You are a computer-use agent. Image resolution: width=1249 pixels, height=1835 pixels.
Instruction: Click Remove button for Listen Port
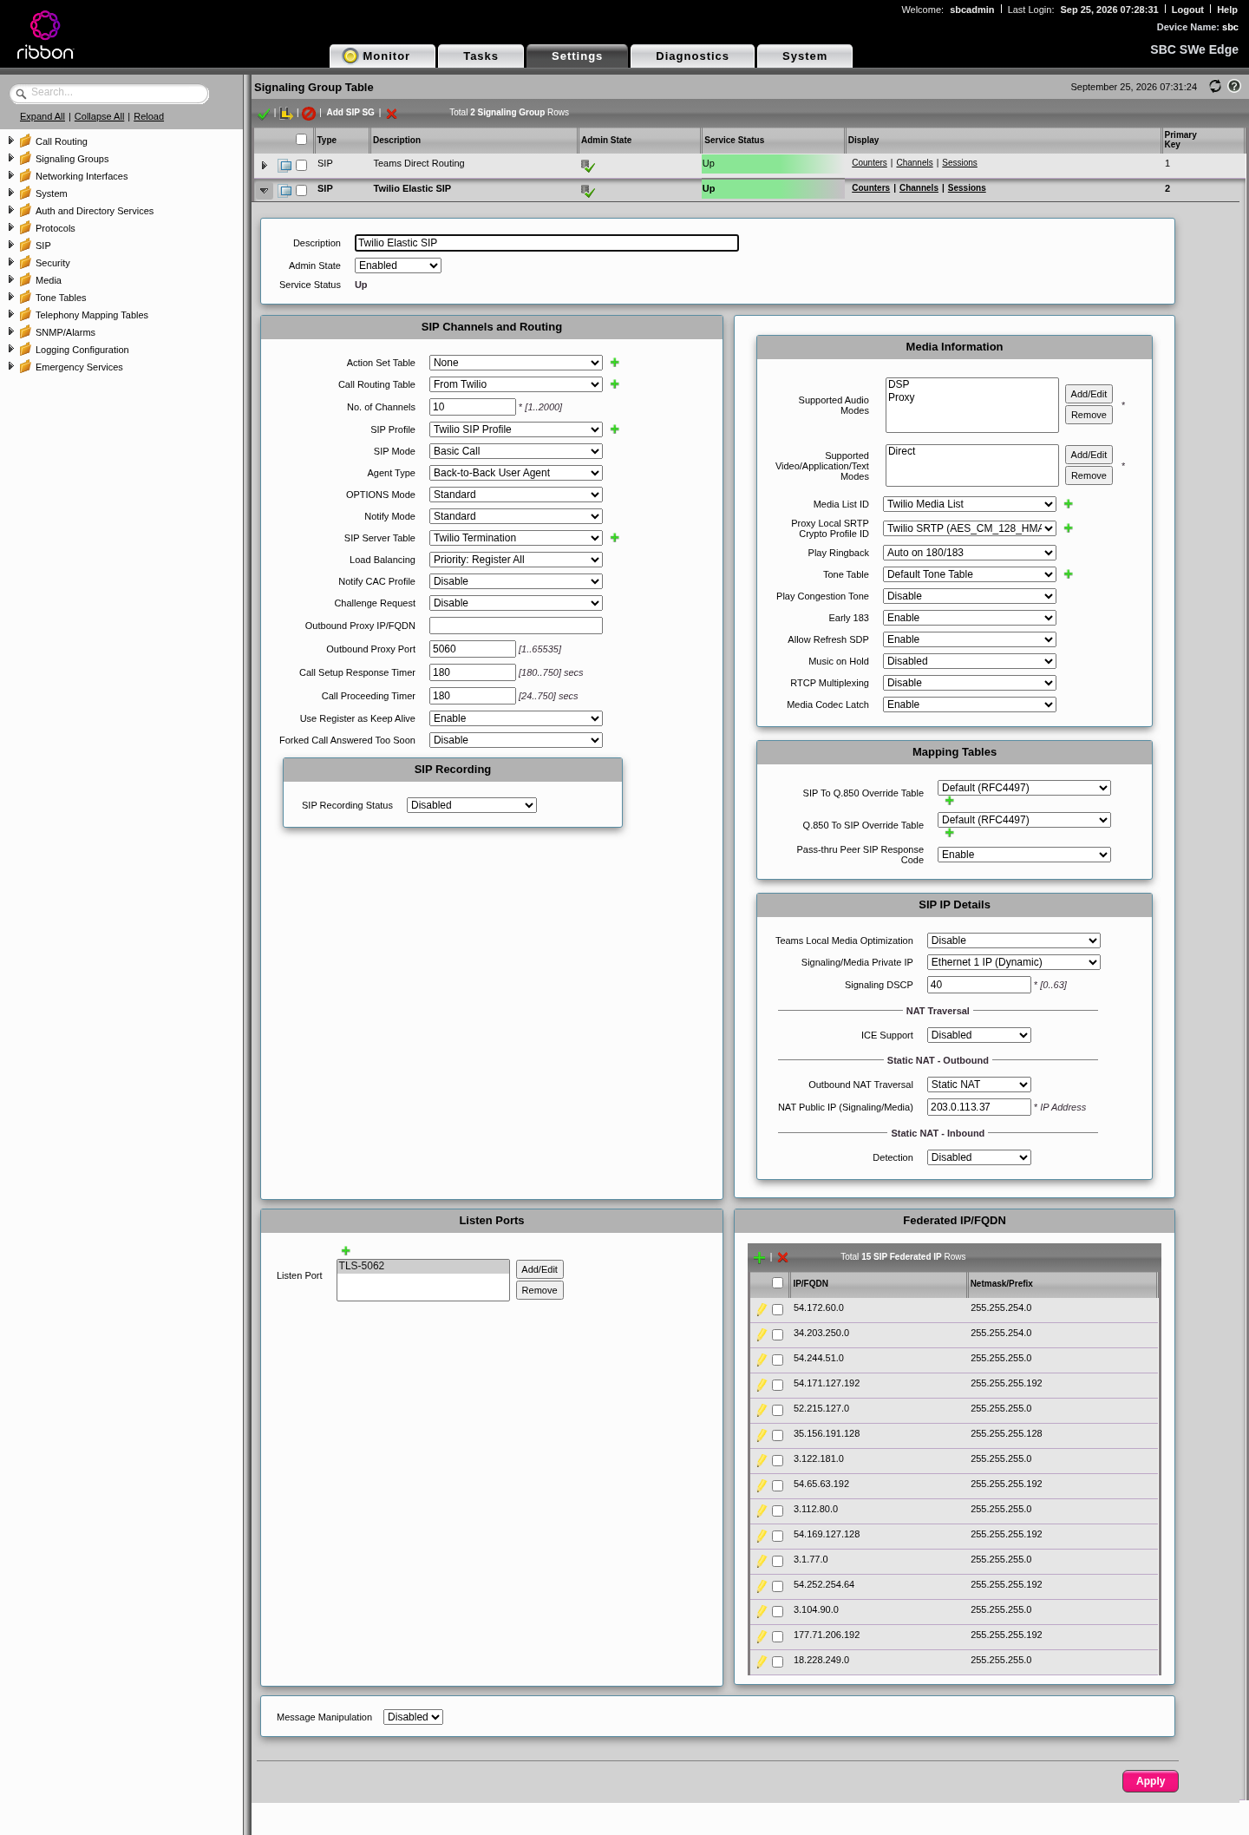(x=539, y=1290)
